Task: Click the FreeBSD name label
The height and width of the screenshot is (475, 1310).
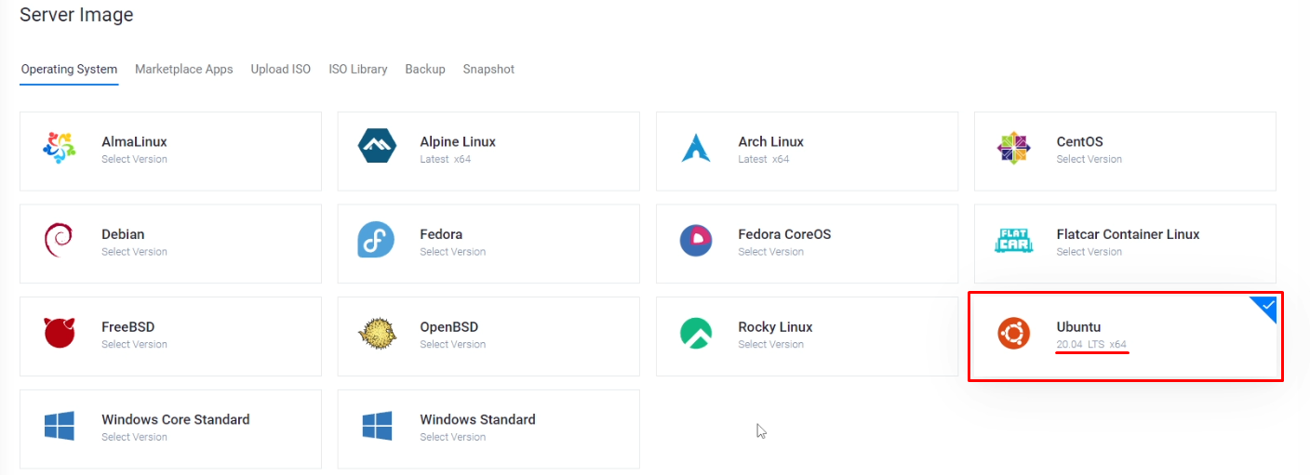Action: coord(128,326)
